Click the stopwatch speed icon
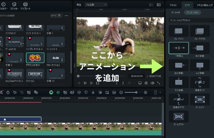Image resolution: width=214 pixels, height=138 pixels. [x=8, y=93]
